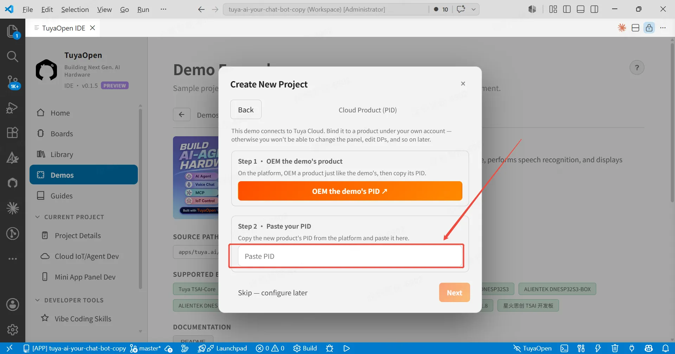Click Build in the status bar

pos(305,348)
